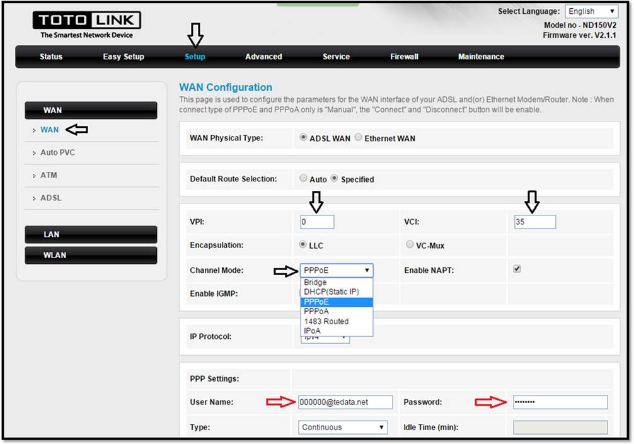Image resolution: width=634 pixels, height=444 pixels.
Task: Open the ADSL sidebar link
Action: tap(51, 198)
